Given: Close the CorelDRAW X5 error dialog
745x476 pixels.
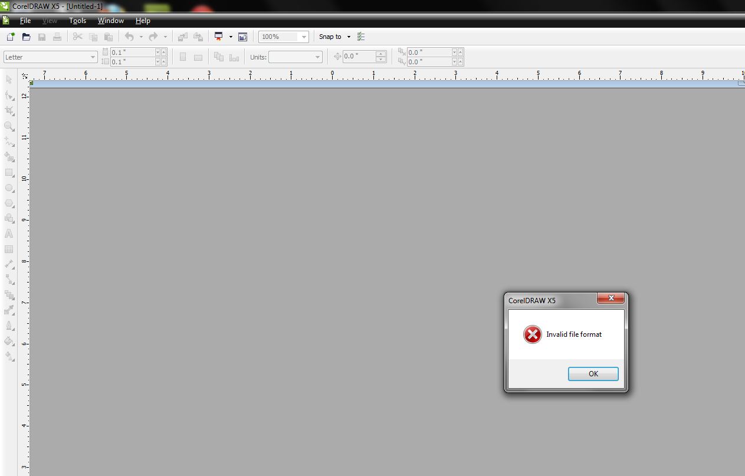Looking at the screenshot, I should 611,298.
